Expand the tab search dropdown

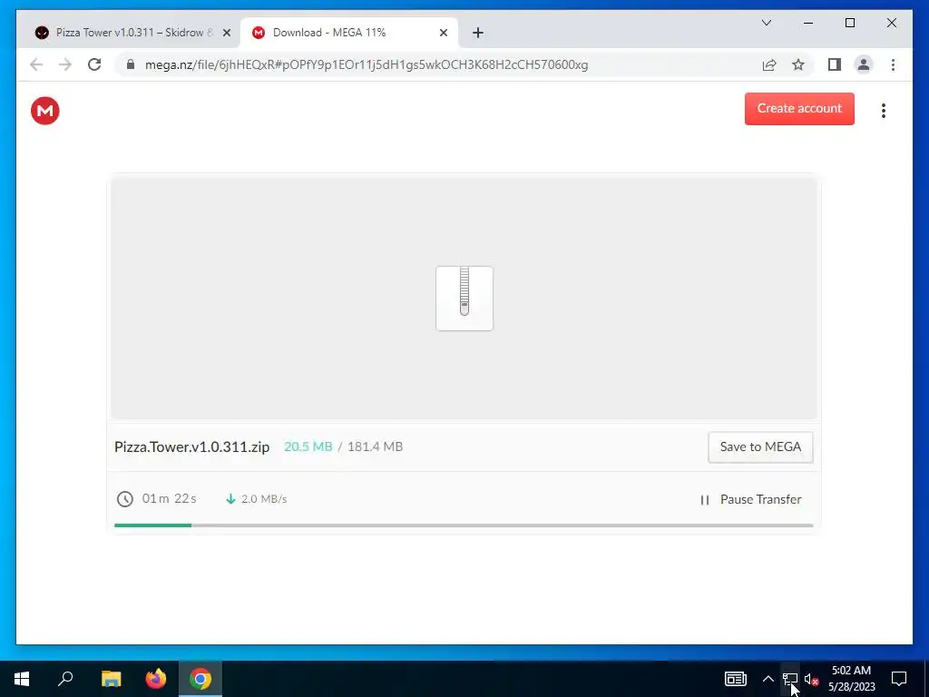766,23
